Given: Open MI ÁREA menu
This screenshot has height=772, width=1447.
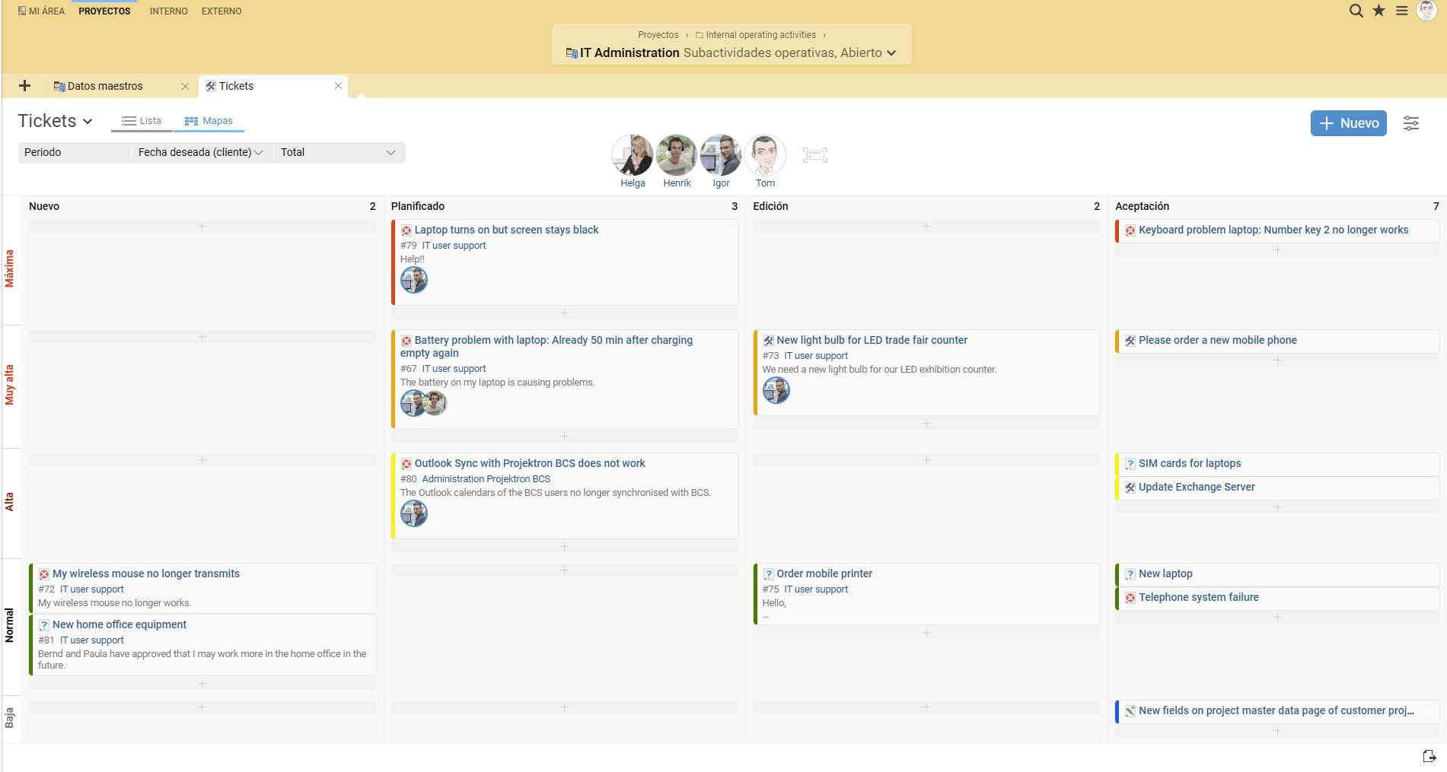Looking at the screenshot, I should (41, 11).
